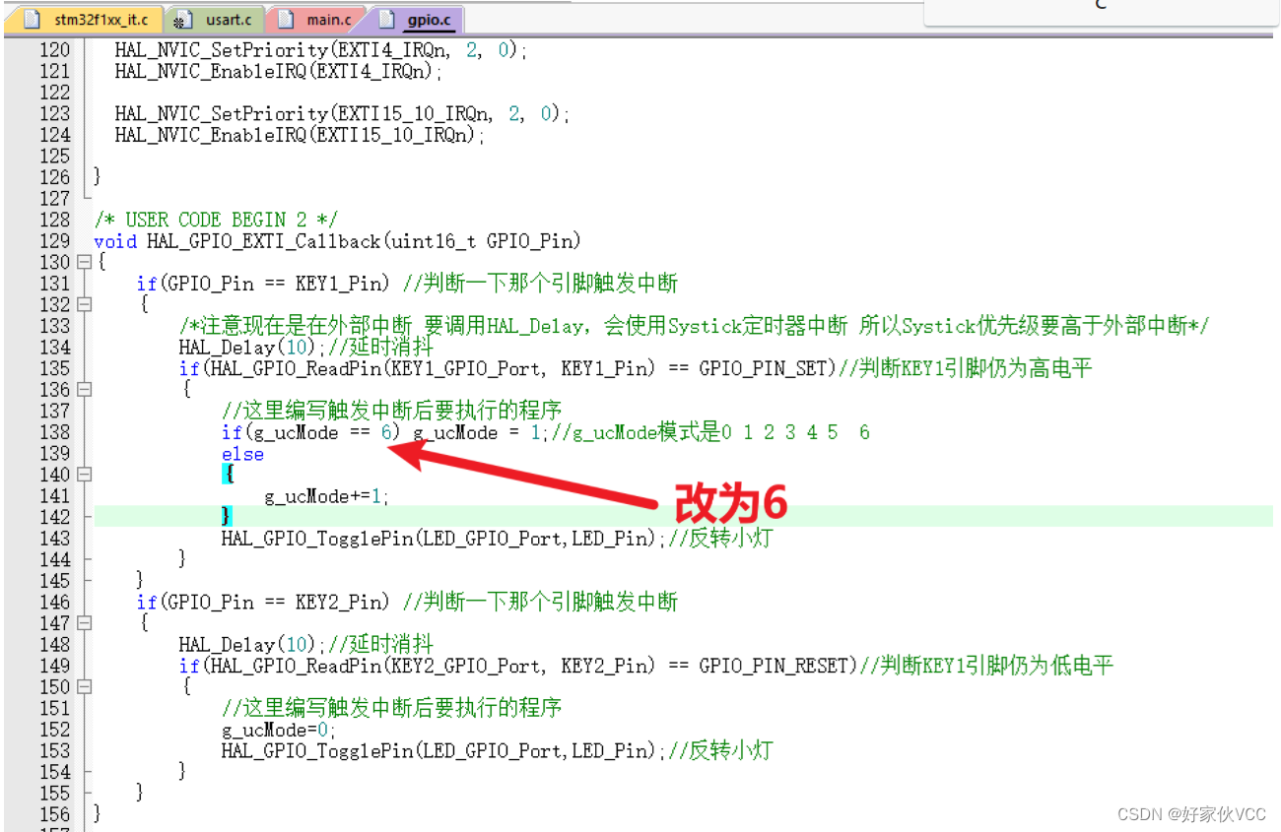Click the KEY1 ReadPin GPIO_PIN_SET condition
The width and height of the screenshot is (1281, 832).
pos(506,368)
